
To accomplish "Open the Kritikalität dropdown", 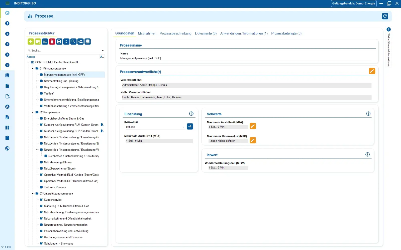I will tap(183, 127).
